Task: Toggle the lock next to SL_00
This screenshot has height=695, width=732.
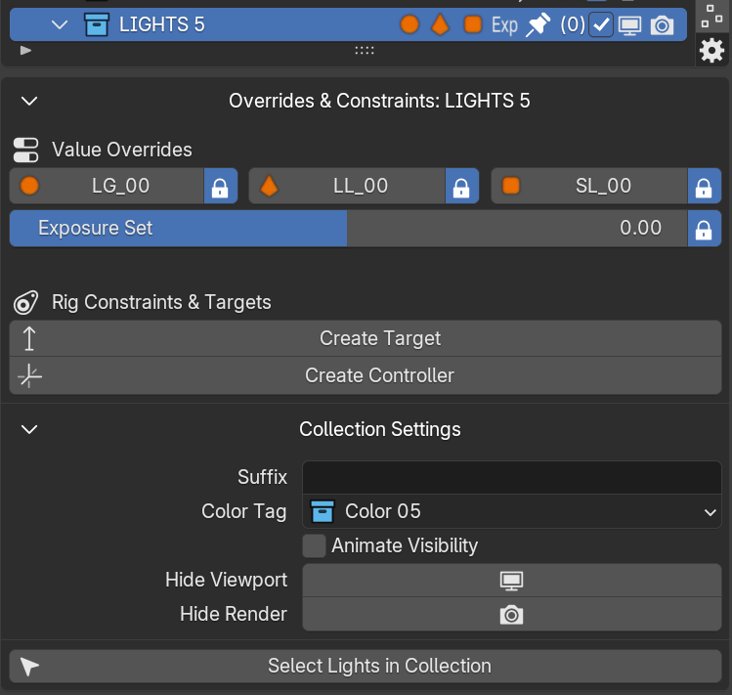Action: pos(704,186)
